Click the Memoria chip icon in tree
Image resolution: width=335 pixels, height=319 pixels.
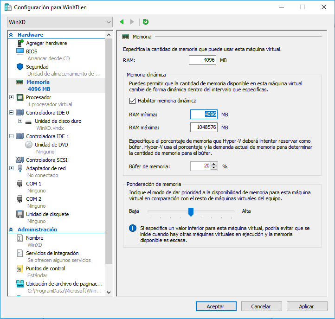tap(20, 82)
